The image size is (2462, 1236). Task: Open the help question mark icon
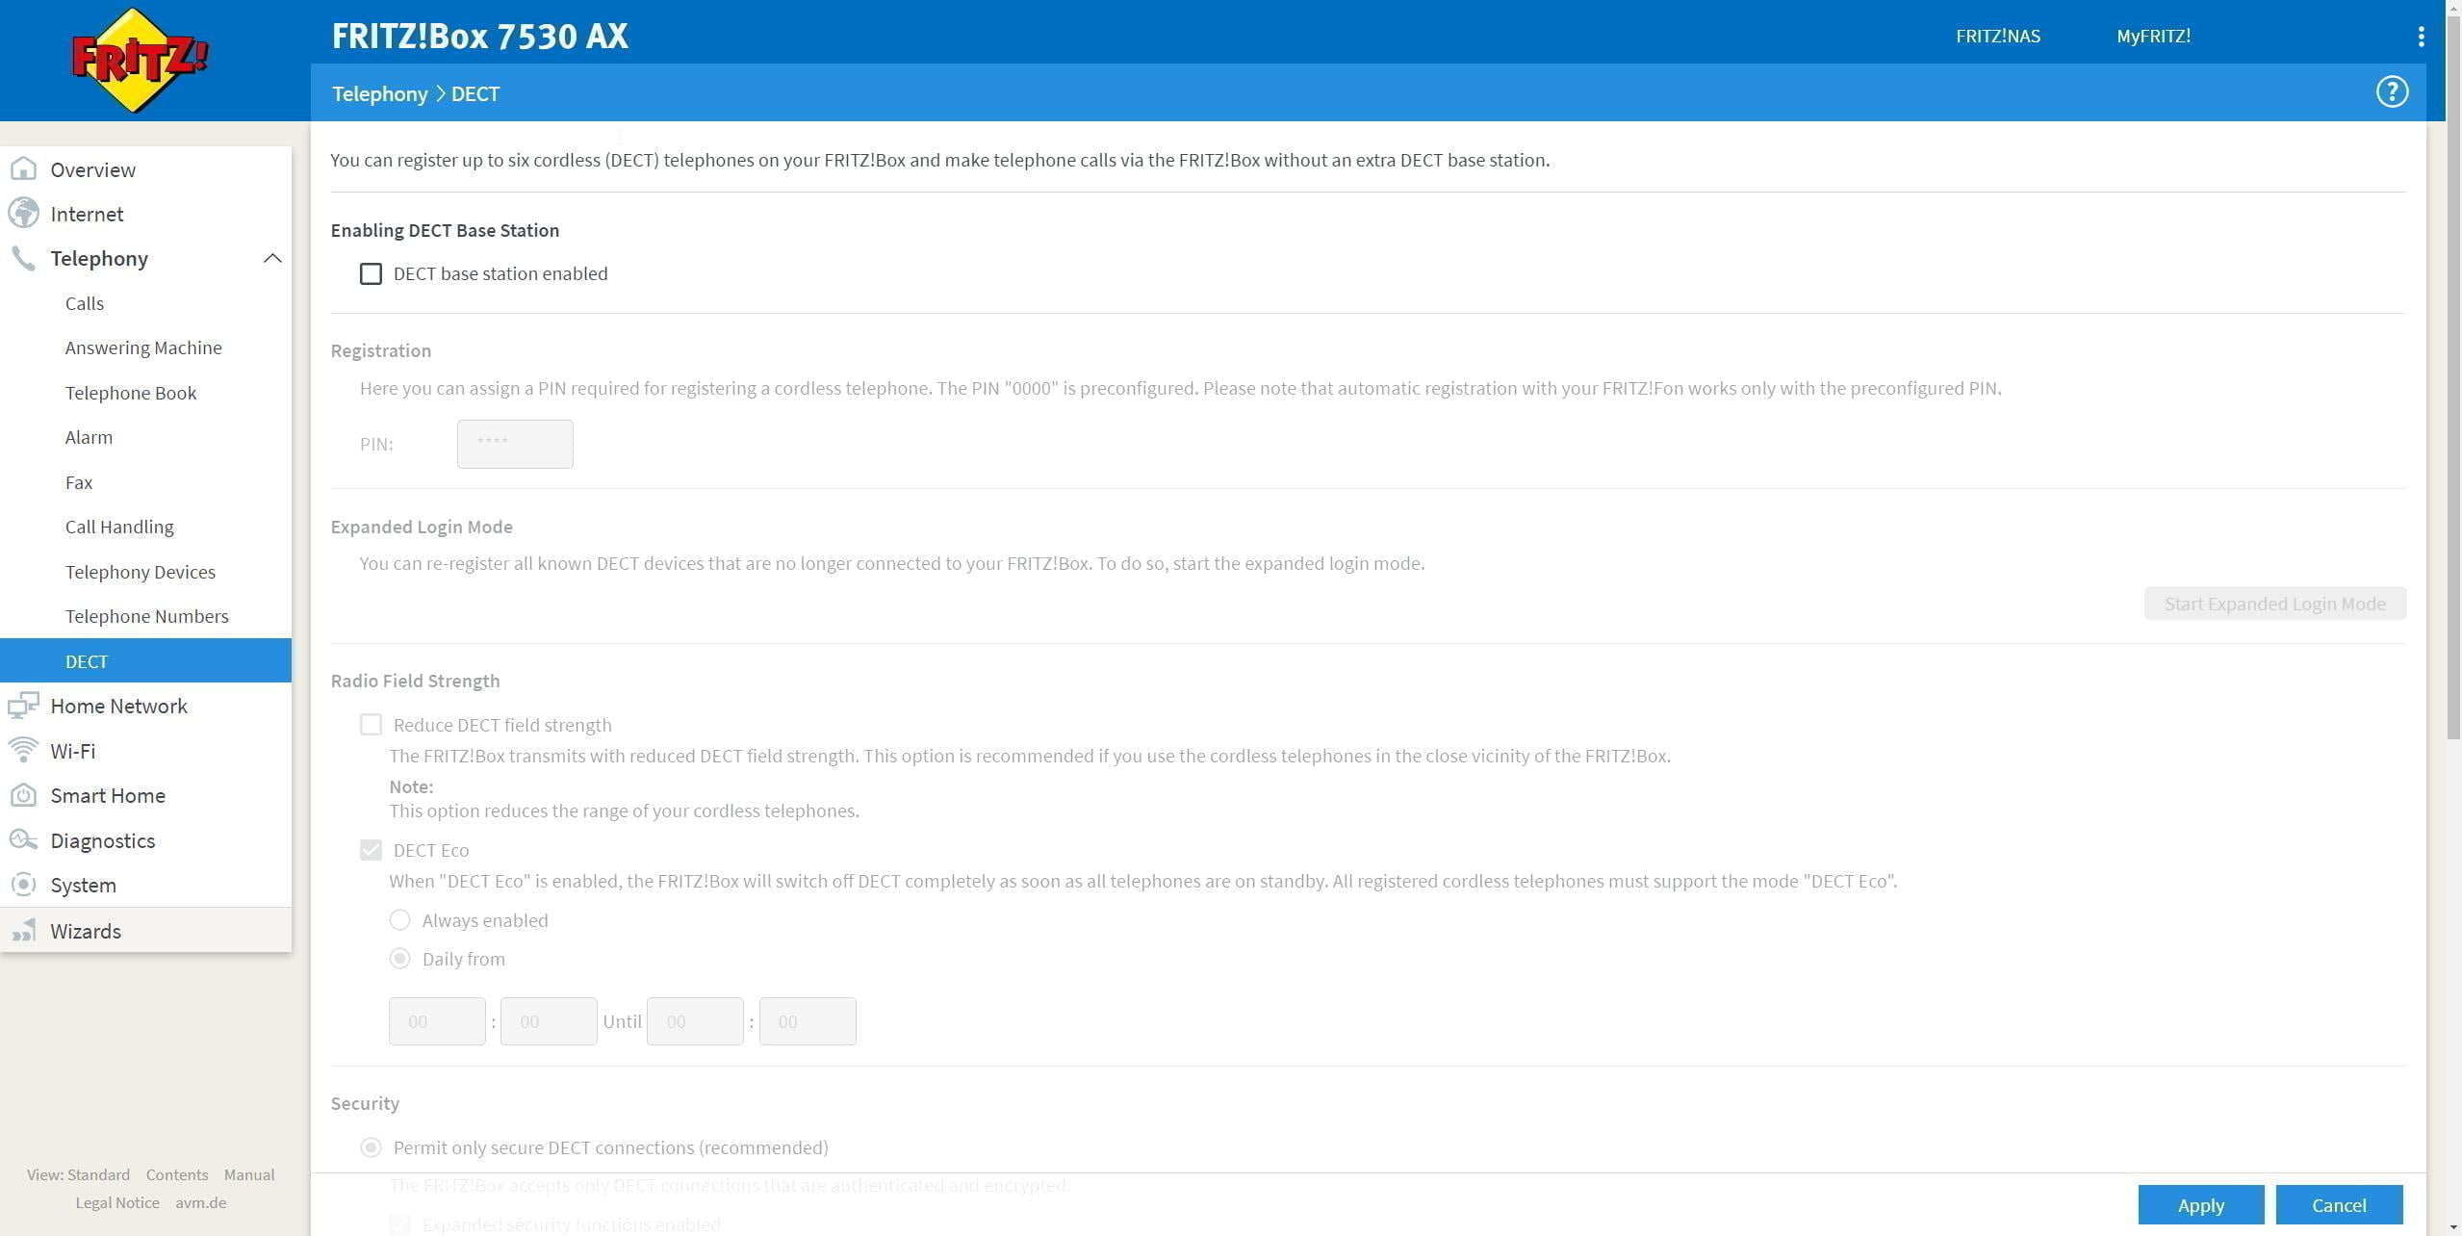pos(2391,92)
